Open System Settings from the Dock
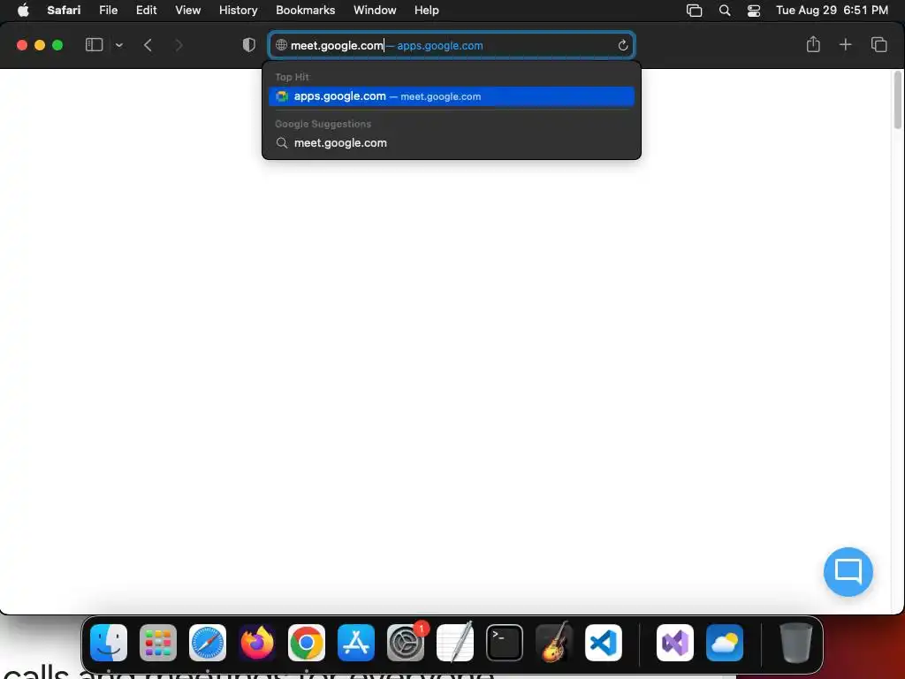Viewport: 905px width, 679px height. click(405, 643)
